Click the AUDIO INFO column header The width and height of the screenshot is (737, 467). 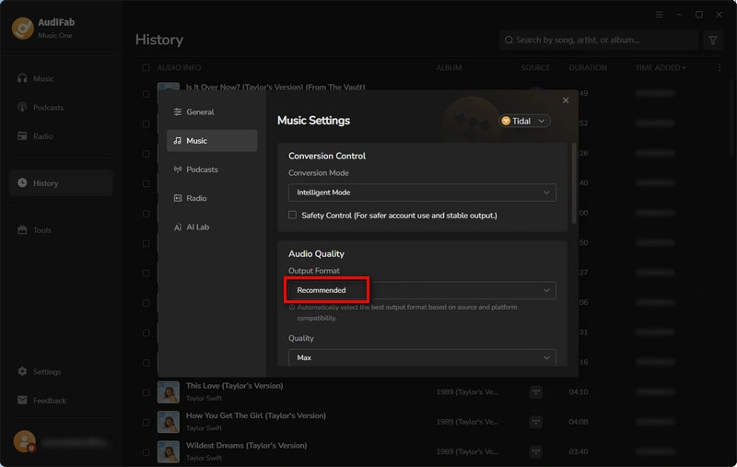[179, 67]
